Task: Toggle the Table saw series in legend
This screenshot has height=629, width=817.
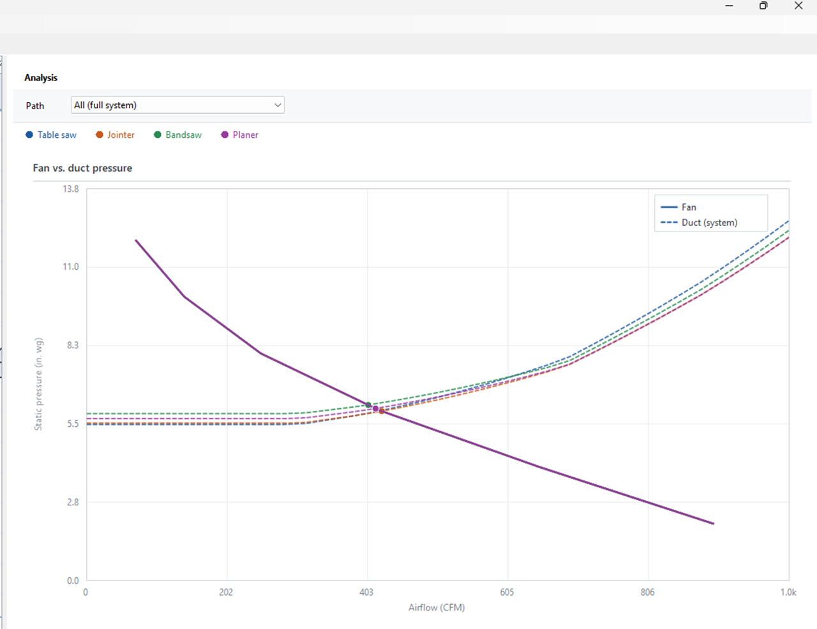Action: pyautogui.click(x=51, y=135)
